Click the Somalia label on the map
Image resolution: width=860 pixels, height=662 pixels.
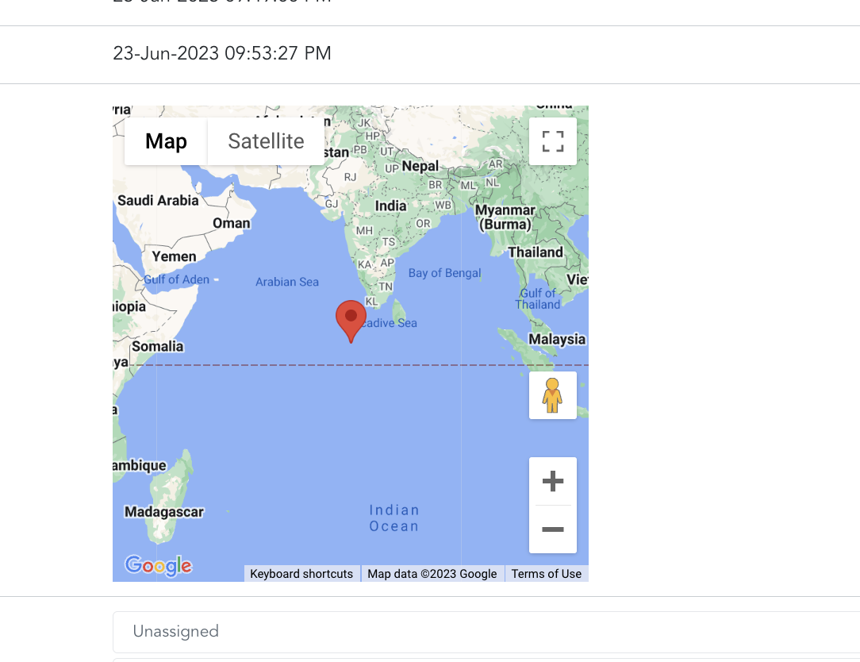(157, 346)
